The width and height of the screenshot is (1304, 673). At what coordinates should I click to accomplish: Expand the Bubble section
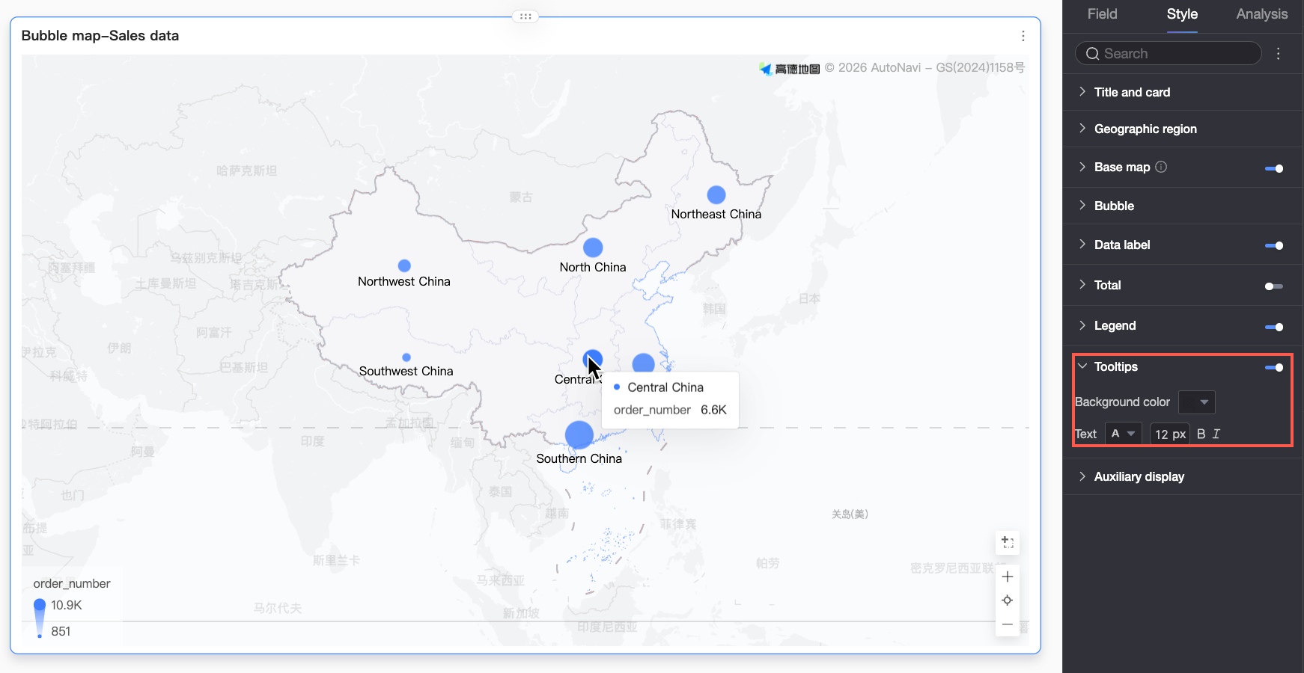(1082, 205)
